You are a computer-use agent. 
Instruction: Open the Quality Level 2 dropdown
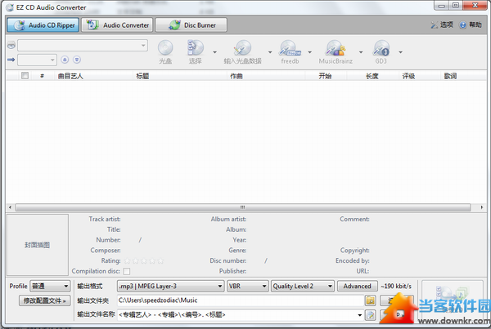tap(303, 286)
